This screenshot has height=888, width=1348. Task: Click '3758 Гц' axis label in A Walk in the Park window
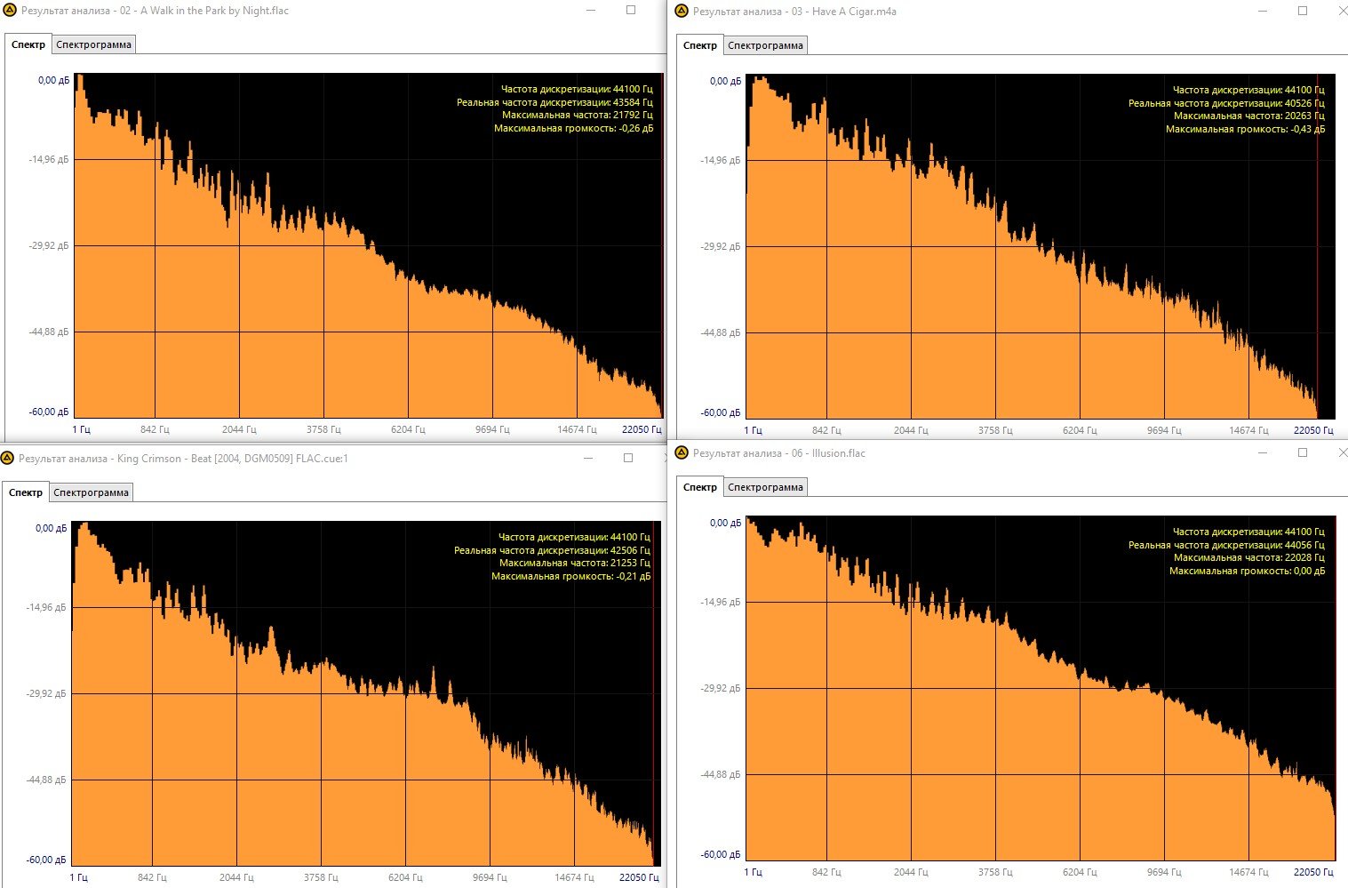(323, 429)
